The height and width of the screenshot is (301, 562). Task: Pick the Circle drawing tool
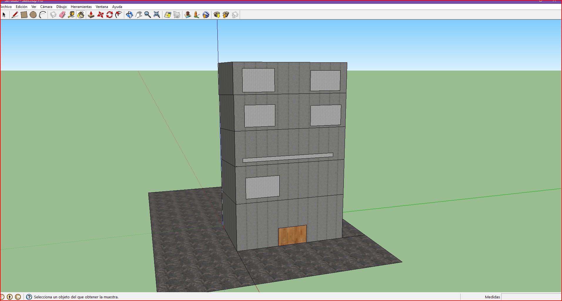click(x=33, y=15)
